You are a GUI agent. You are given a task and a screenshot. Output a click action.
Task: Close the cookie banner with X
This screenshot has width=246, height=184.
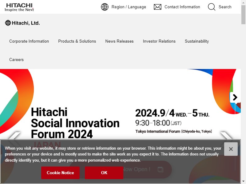point(231,149)
